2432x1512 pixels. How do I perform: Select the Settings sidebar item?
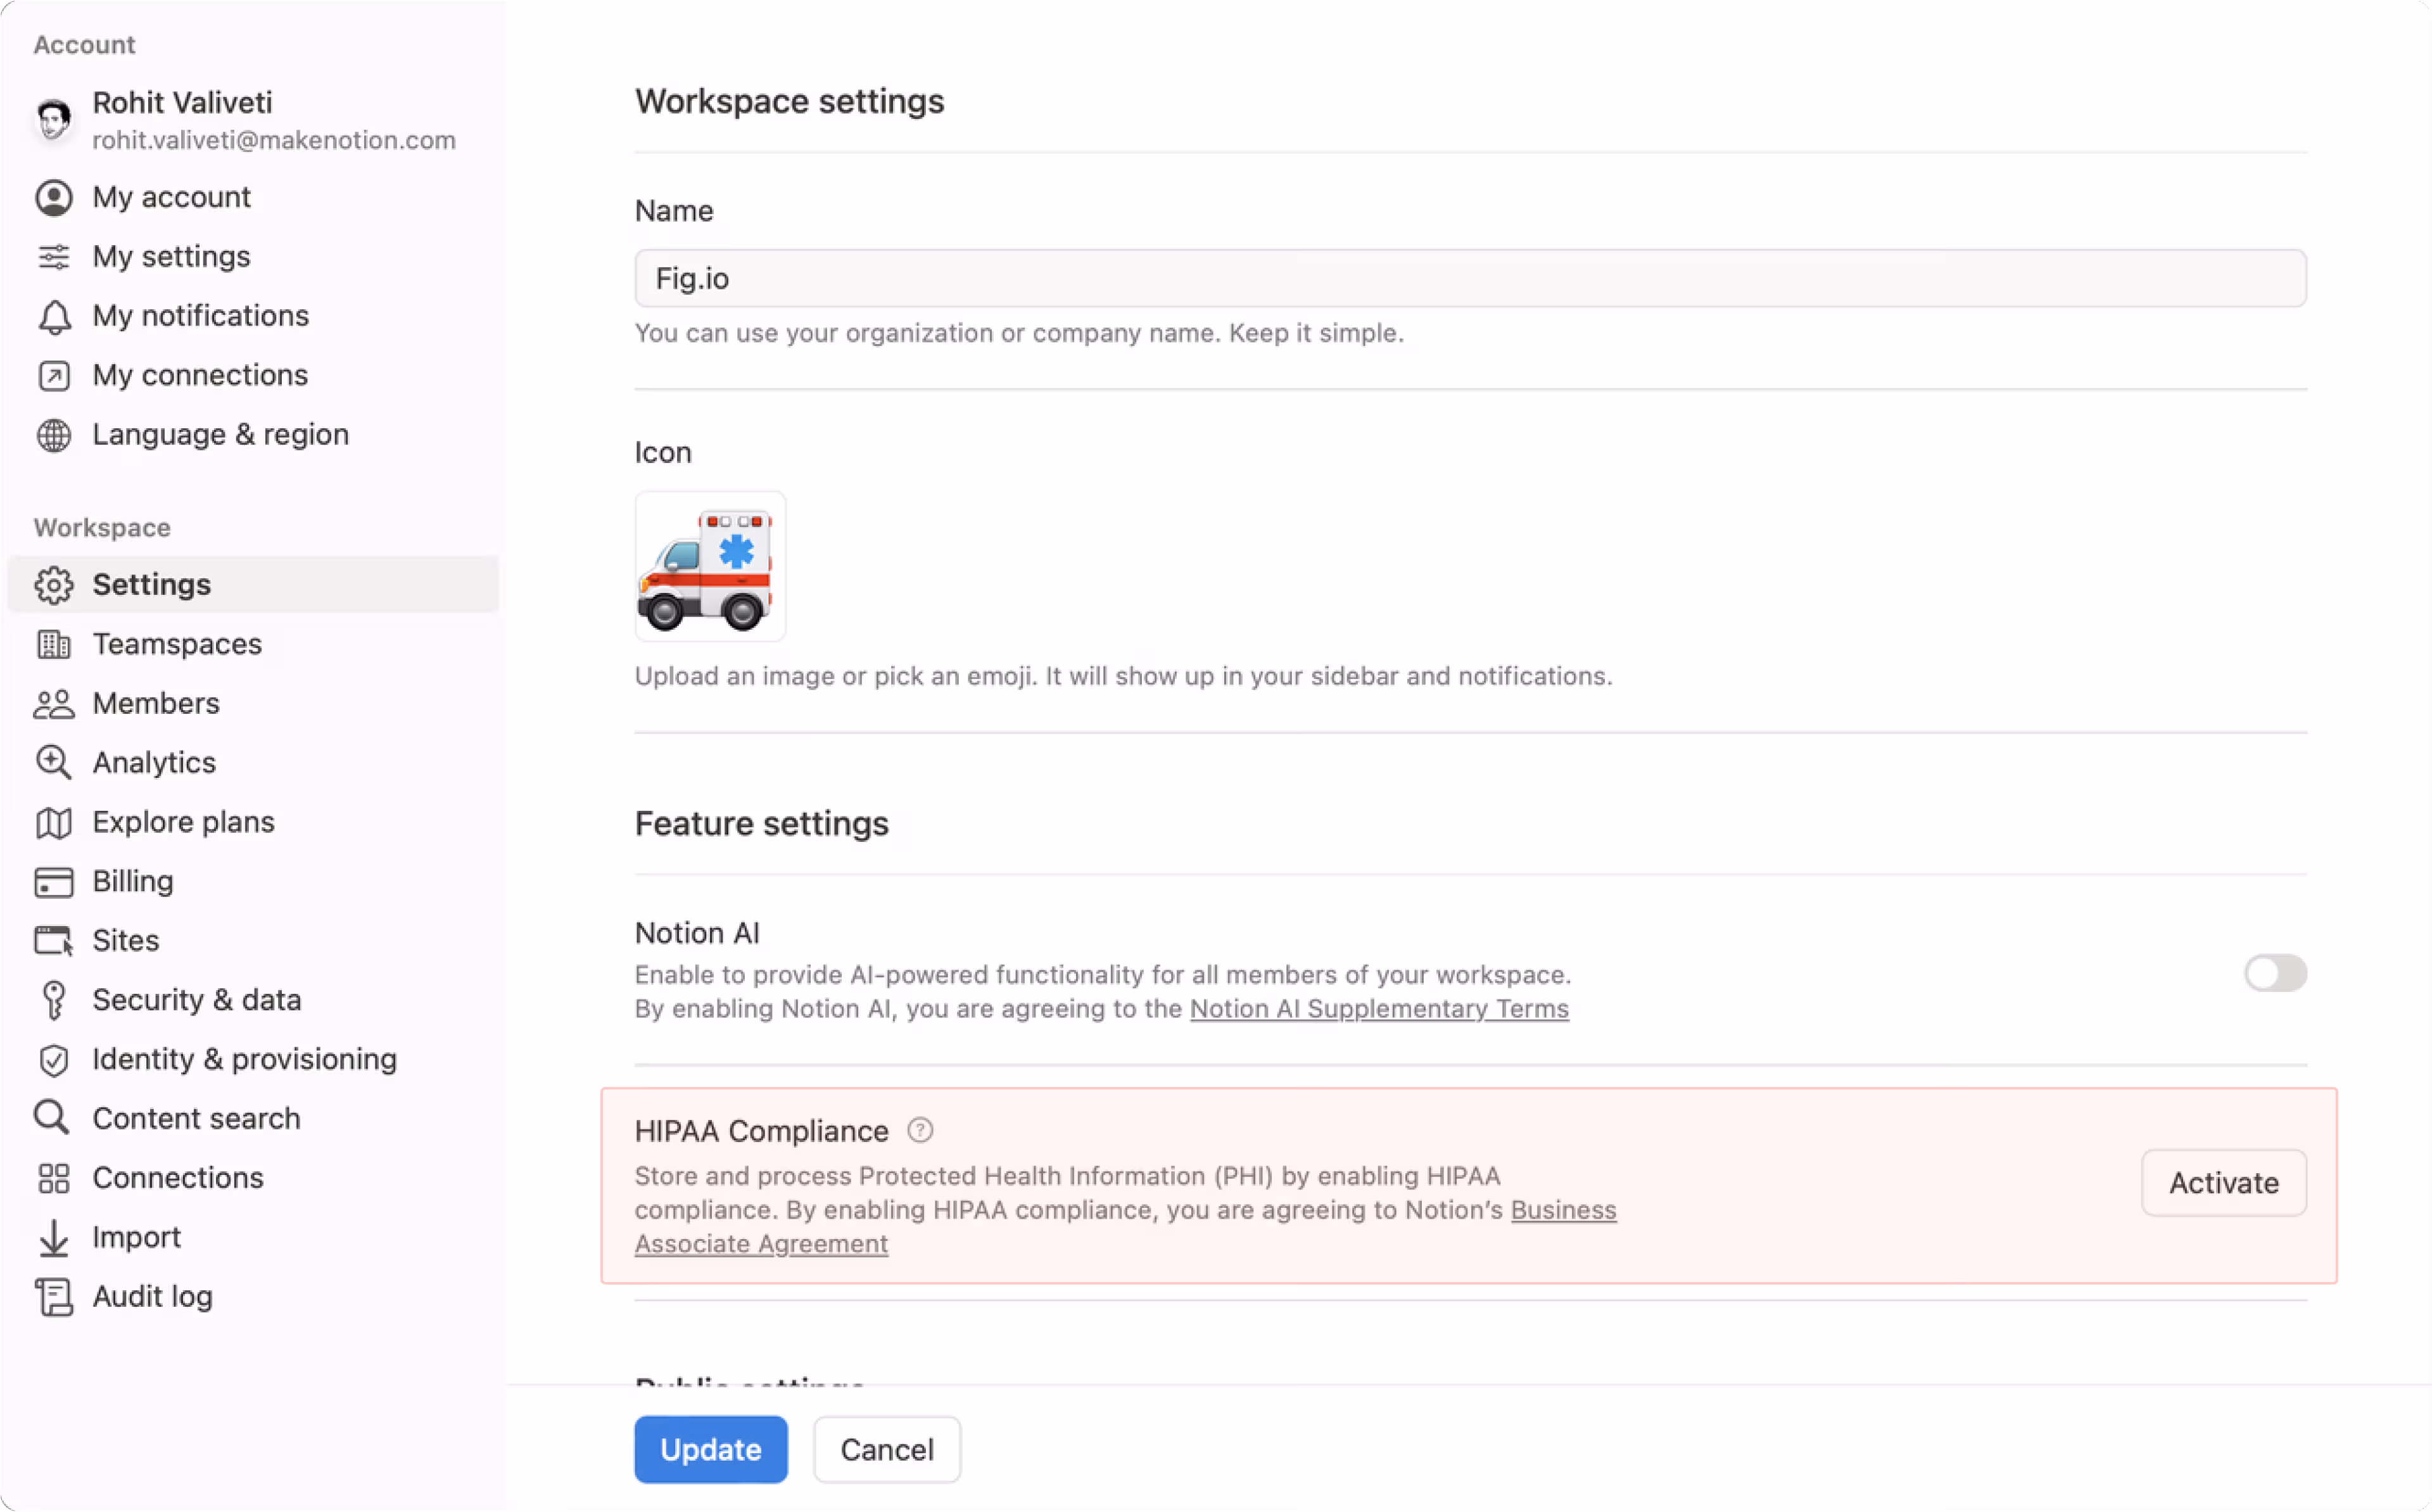point(152,584)
